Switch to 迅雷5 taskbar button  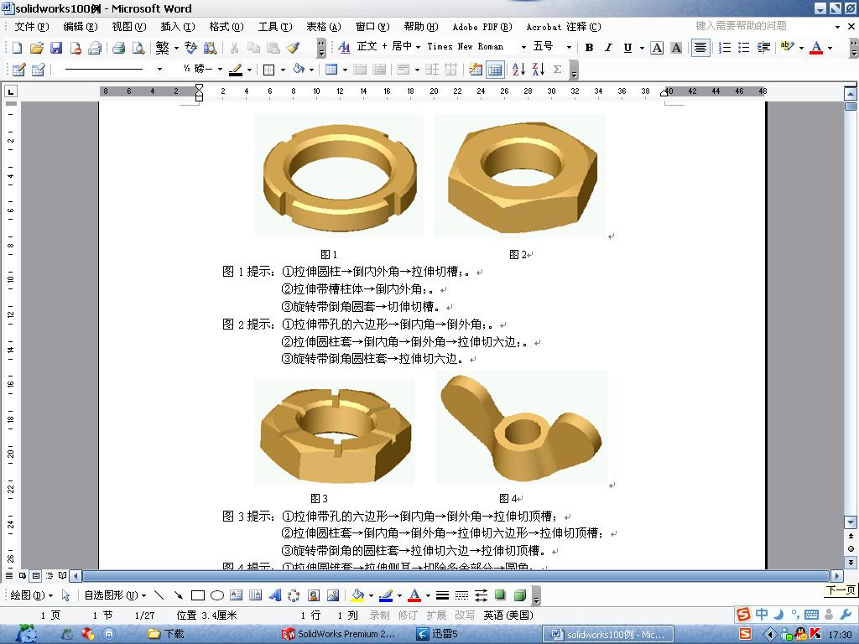(437, 634)
